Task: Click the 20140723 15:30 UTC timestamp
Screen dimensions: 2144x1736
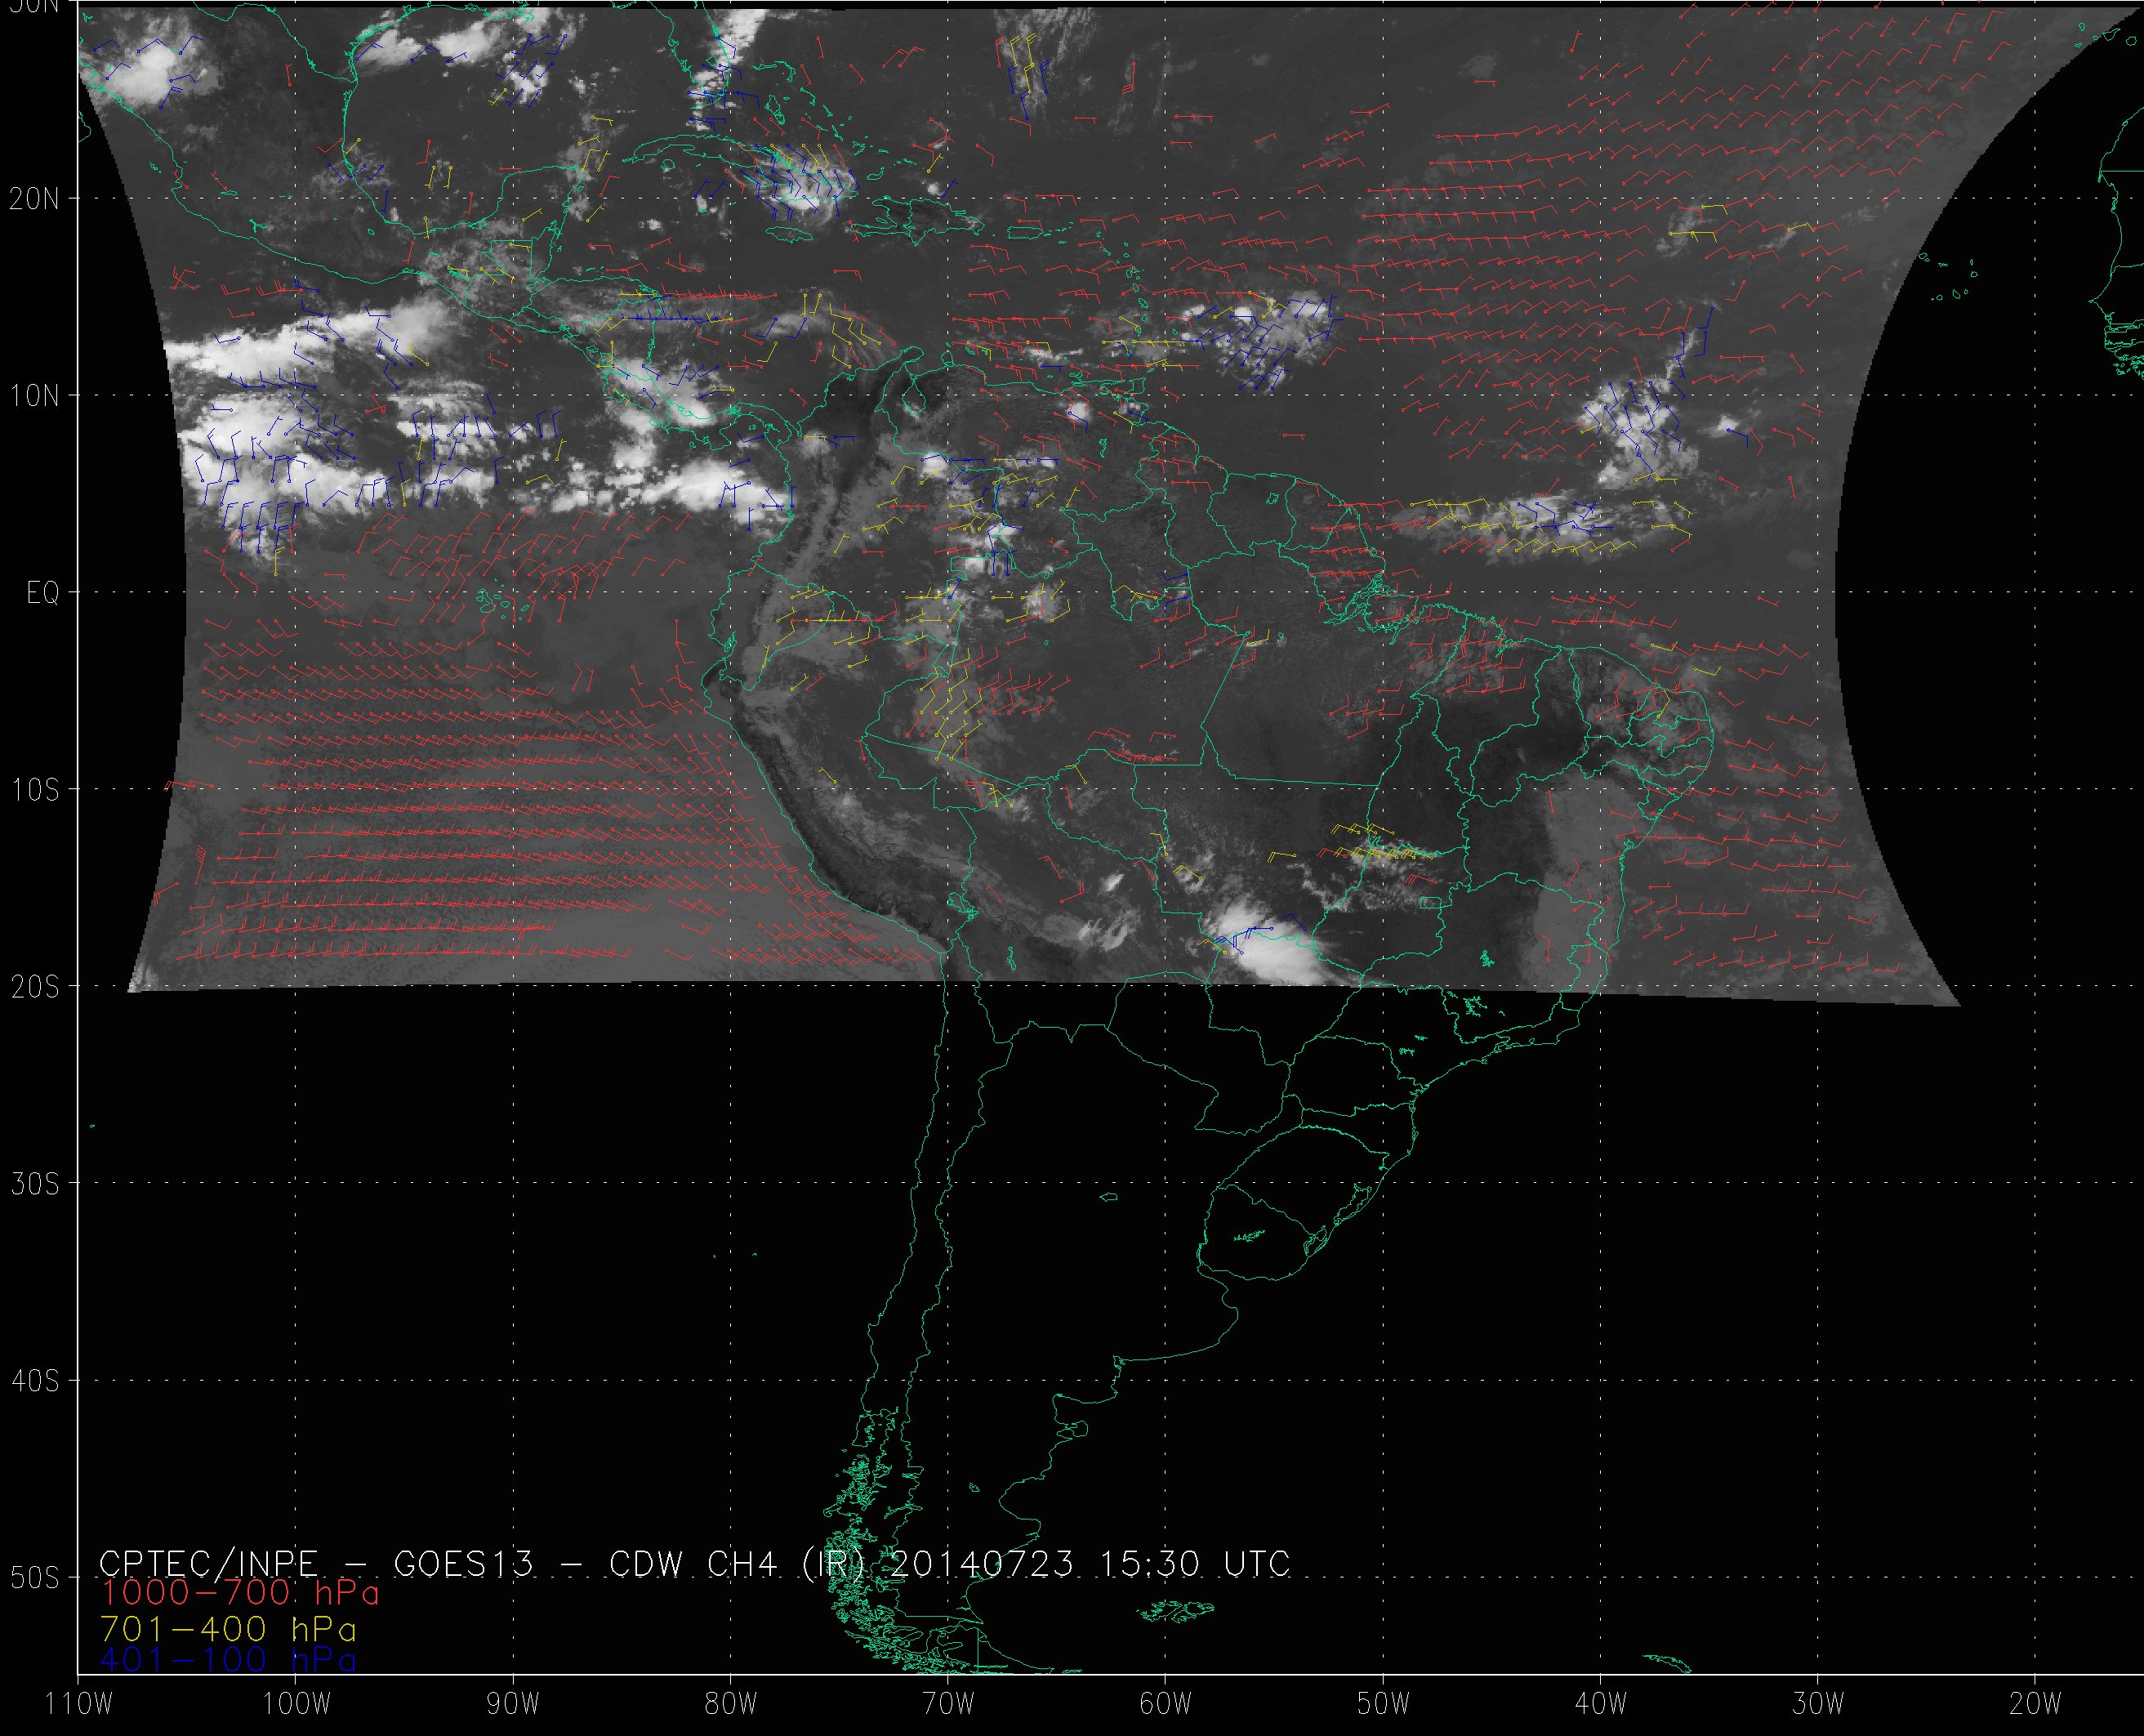Action: [1089, 1564]
